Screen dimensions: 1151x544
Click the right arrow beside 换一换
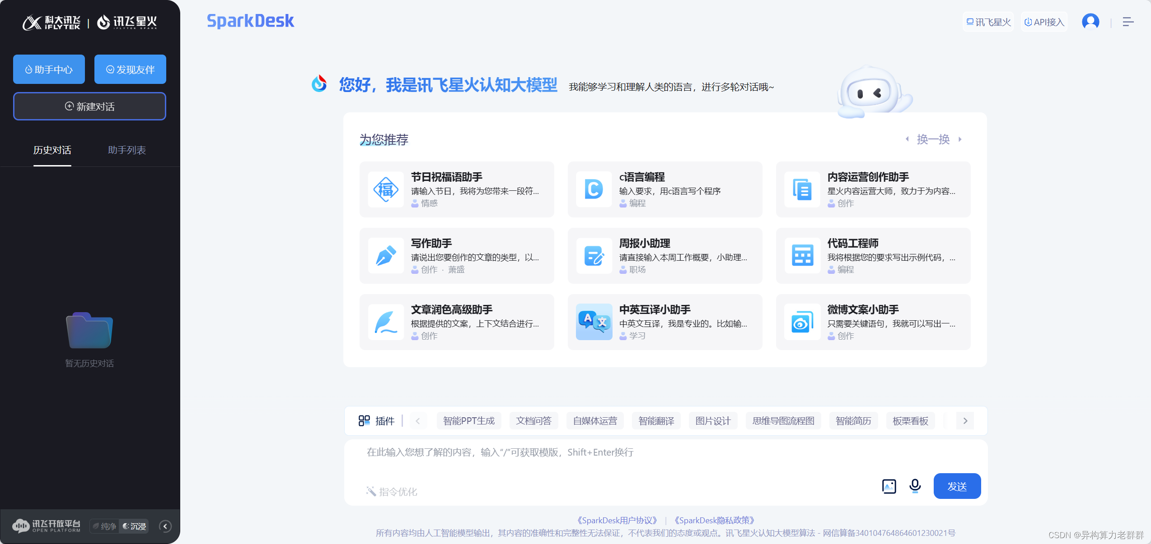point(960,139)
